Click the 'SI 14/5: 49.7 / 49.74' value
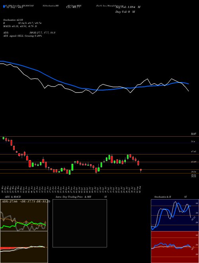The width and height of the screenshot is (199, 263). tap(30, 23)
